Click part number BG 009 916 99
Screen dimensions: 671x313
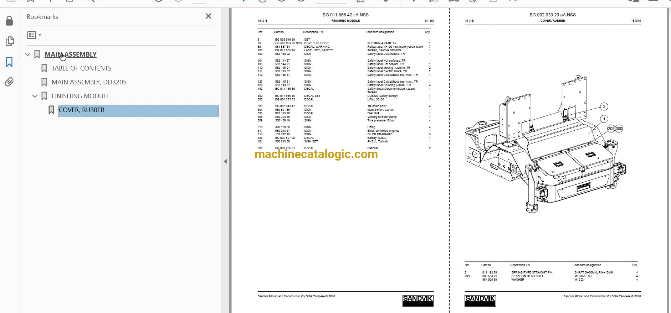click(x=285, y=40)
